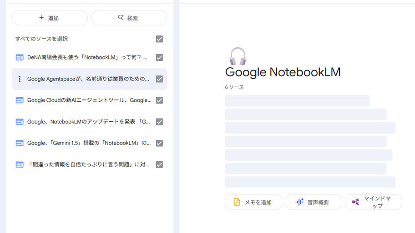Generate 音声概要 audio overview
The width and height of the screenshot is (415, 233).
[314, 202]
